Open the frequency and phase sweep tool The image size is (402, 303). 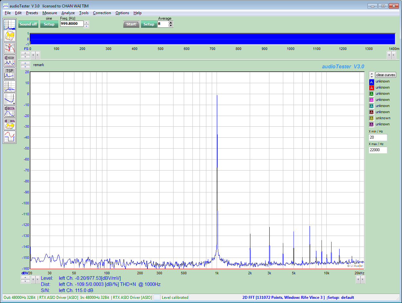[10, 48]
